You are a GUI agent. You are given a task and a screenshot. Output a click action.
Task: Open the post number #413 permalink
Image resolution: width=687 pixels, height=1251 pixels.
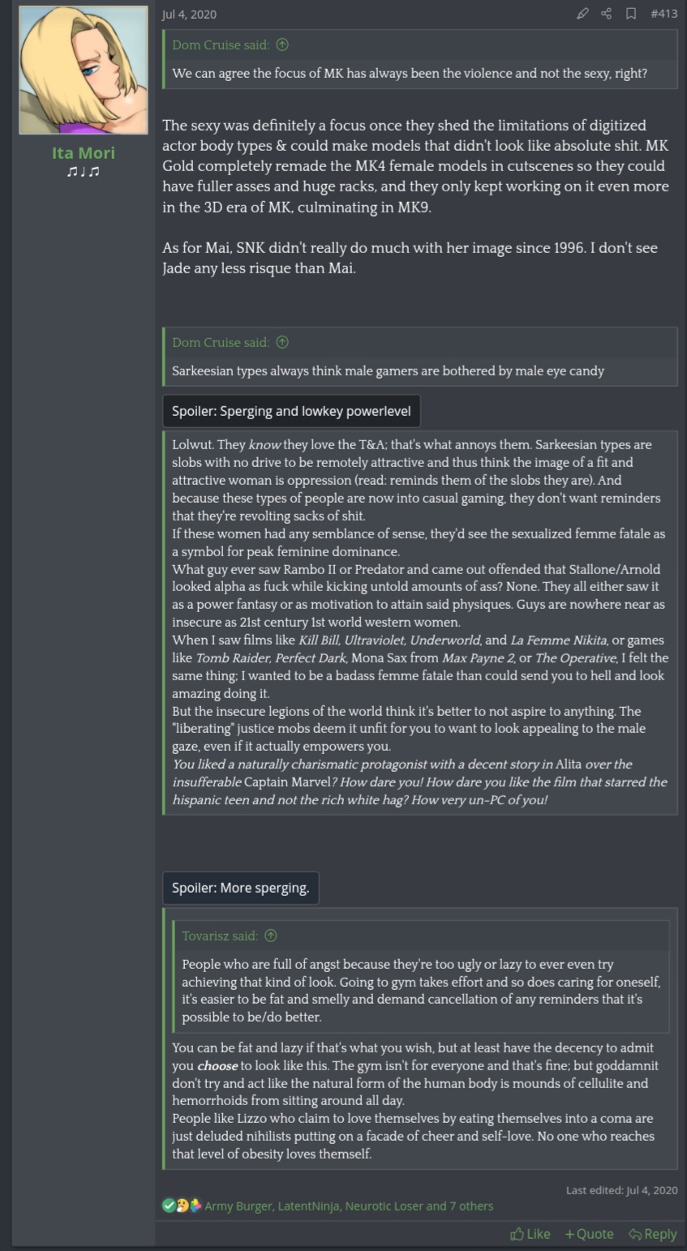pyautogui.click(x=663, y=14)
